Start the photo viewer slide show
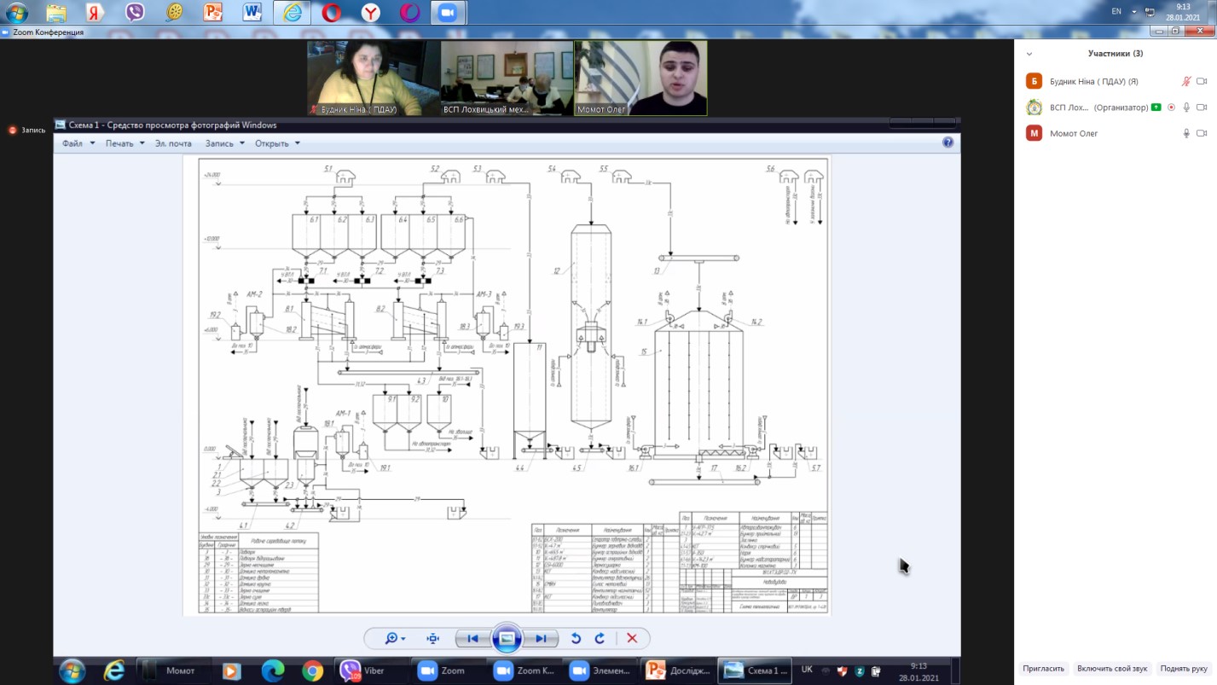 coord(507,638)
